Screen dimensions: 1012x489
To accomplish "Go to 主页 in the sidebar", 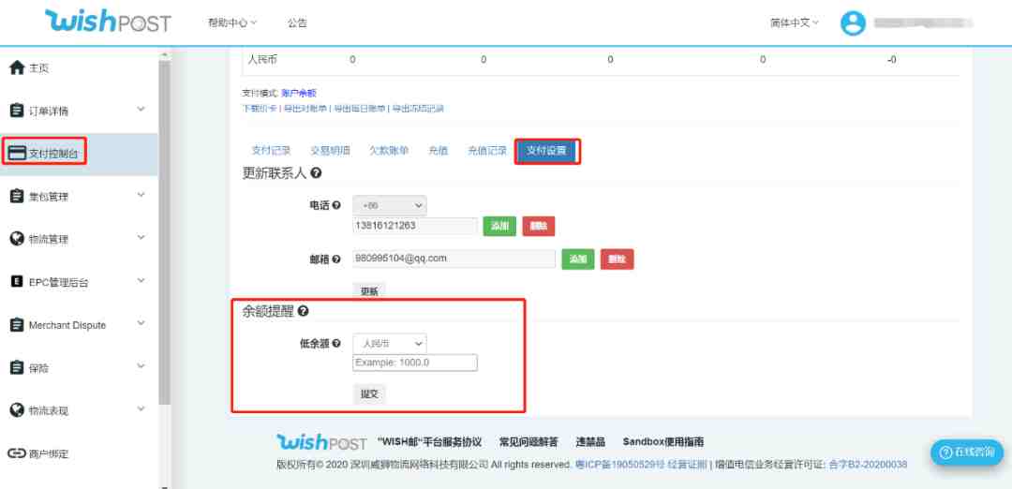I will [x=38, y=68].
